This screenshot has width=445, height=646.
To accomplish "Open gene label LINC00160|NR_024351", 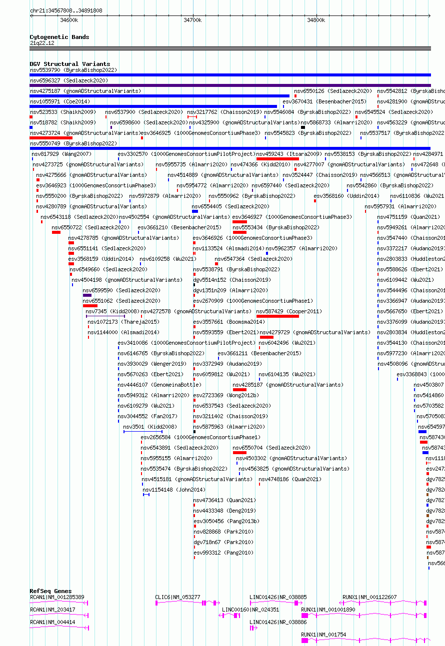I will pos(250,610).
